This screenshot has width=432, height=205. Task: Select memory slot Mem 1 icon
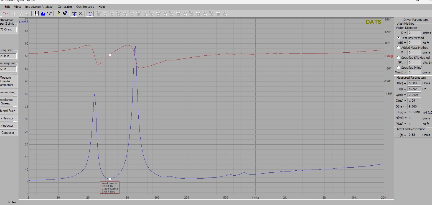98,13
